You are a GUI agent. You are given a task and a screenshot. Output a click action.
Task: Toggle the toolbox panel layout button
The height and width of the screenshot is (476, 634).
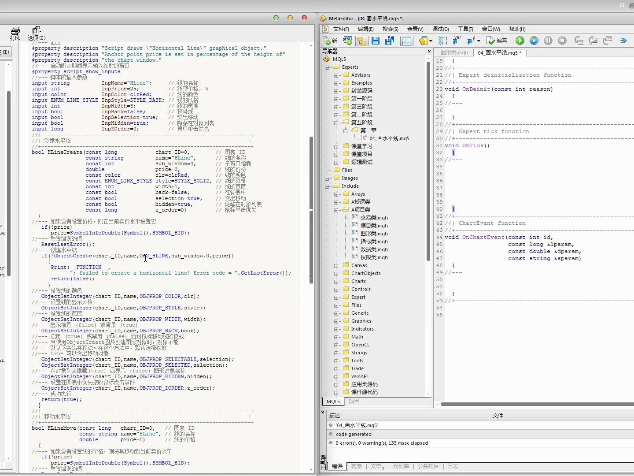pyautogui.click(x=407, y=41)
